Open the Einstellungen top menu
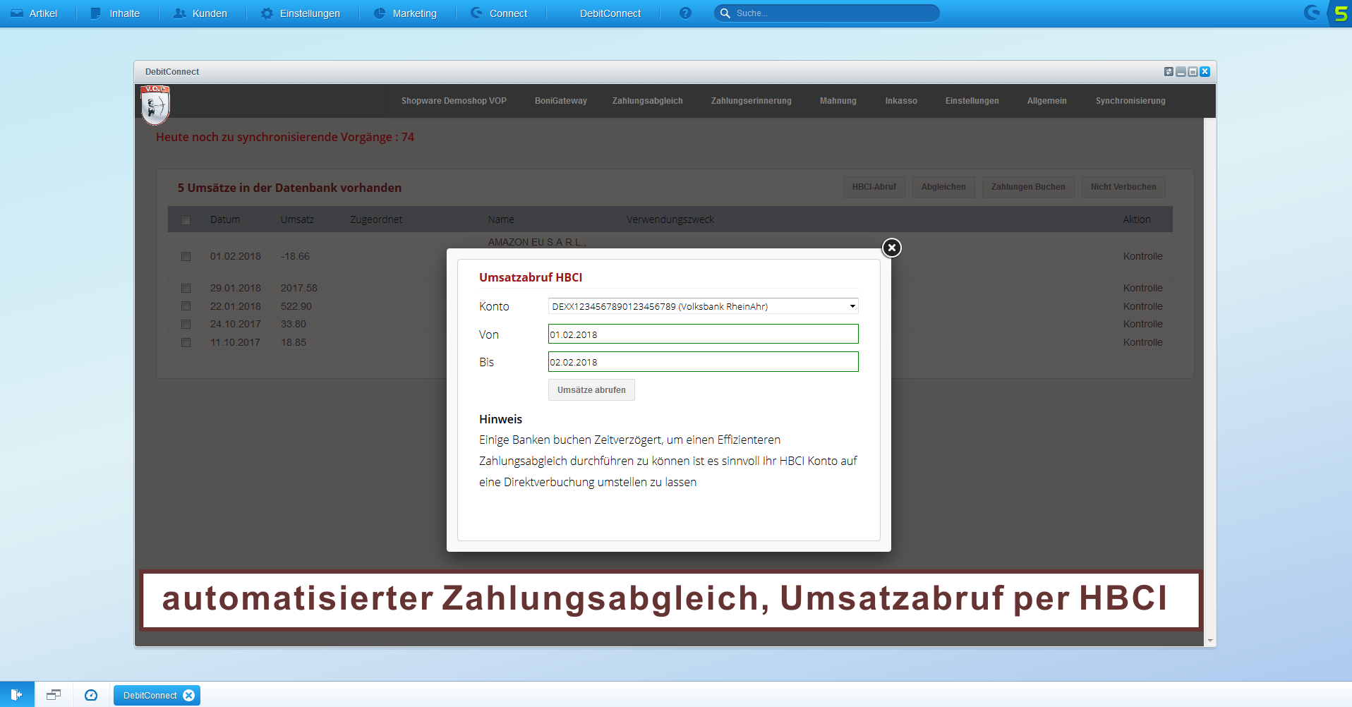The width and height of the screenshot is (1352, 707). (x=300, y=13)
